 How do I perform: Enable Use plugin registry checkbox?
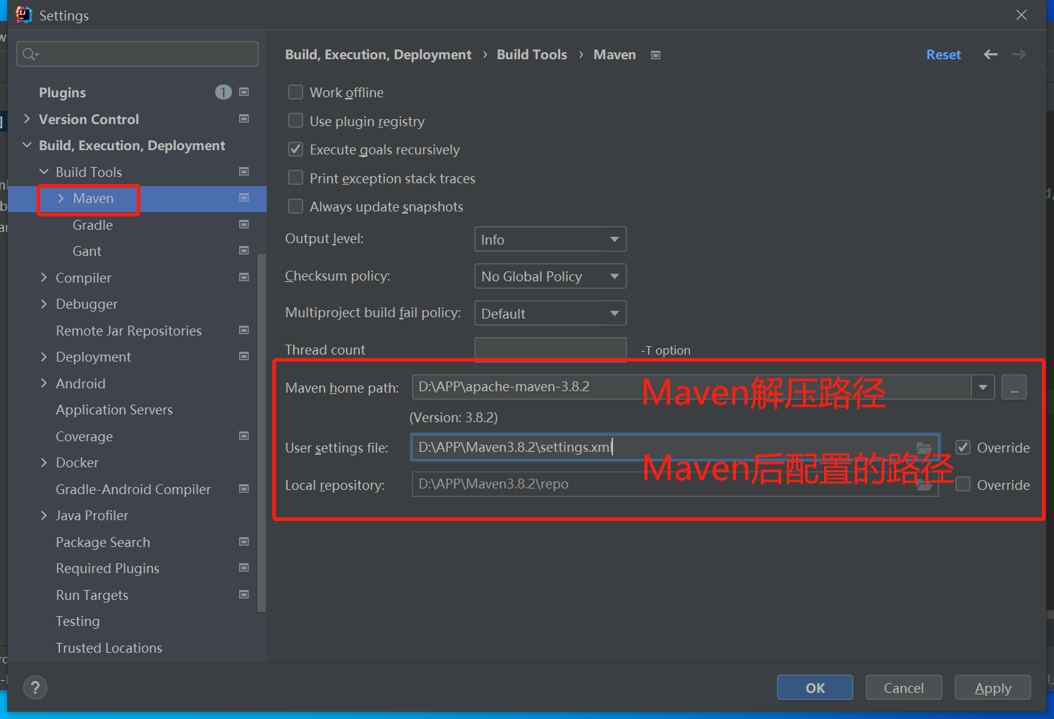(x=296, y=121)
